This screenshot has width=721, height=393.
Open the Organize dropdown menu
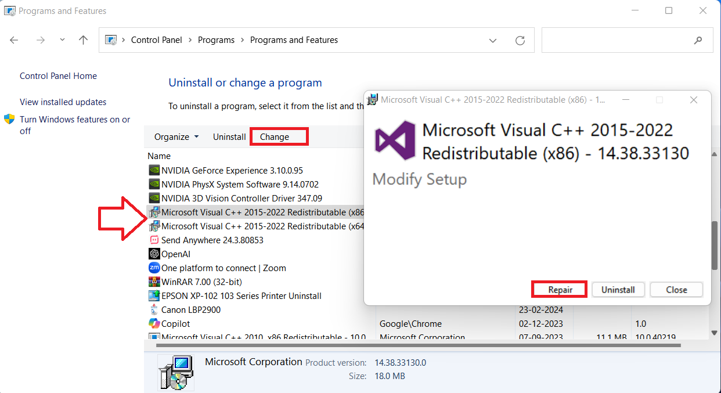pos(176,137)
